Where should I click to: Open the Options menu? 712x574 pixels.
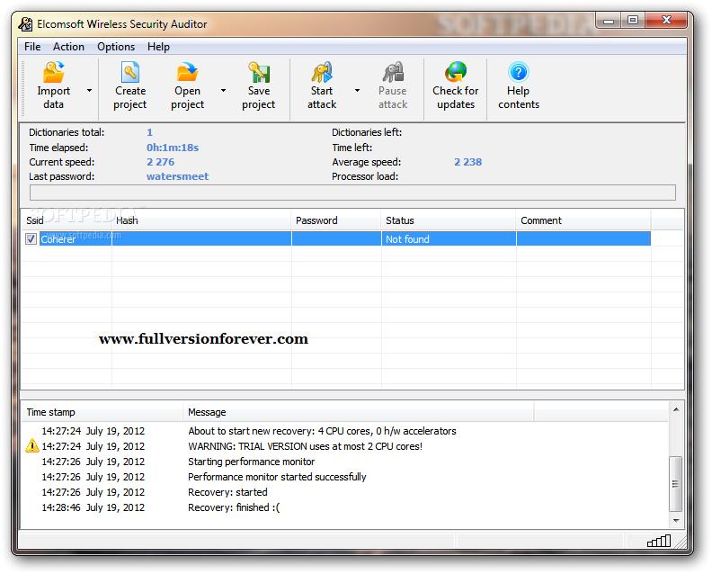coord(116,47)
